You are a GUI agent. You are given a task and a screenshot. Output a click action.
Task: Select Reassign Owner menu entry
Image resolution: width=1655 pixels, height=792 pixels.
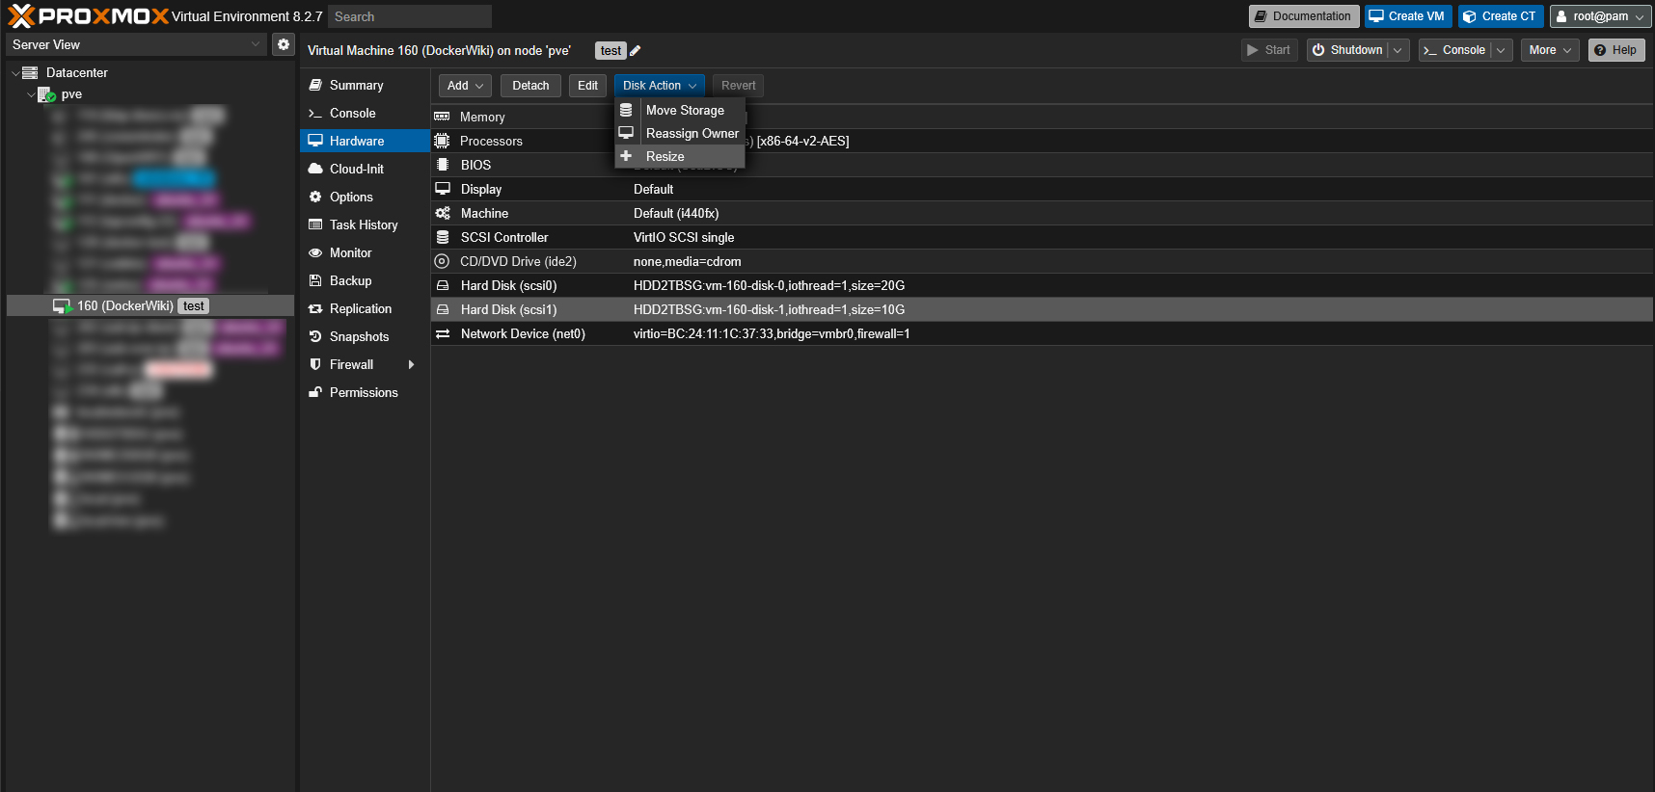(x=692, y=133)
